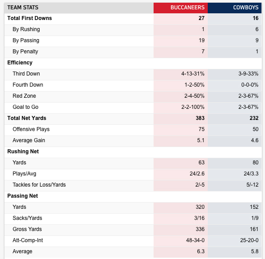The image size is (265, 259).
Task: Click the Efficiency section heading
Action: click(x=20, y=63)
